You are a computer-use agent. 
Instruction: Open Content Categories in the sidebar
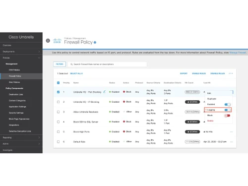17,101
